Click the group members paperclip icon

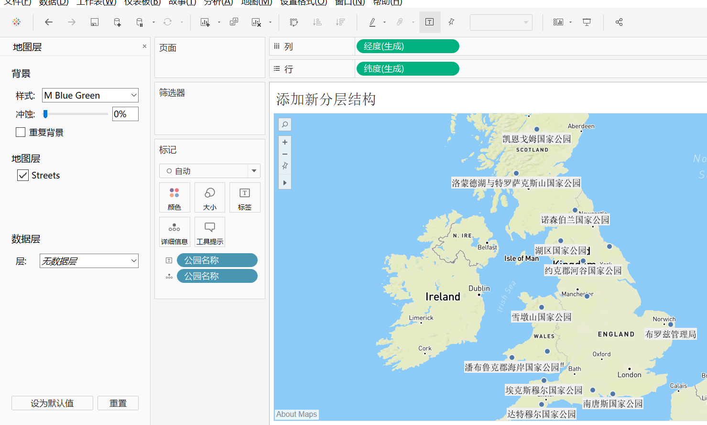[400, 22]
